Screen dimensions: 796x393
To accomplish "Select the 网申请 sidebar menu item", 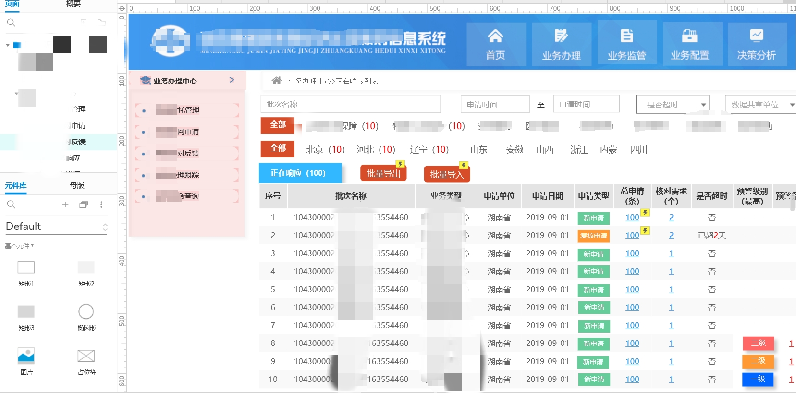I will [187, 131].
